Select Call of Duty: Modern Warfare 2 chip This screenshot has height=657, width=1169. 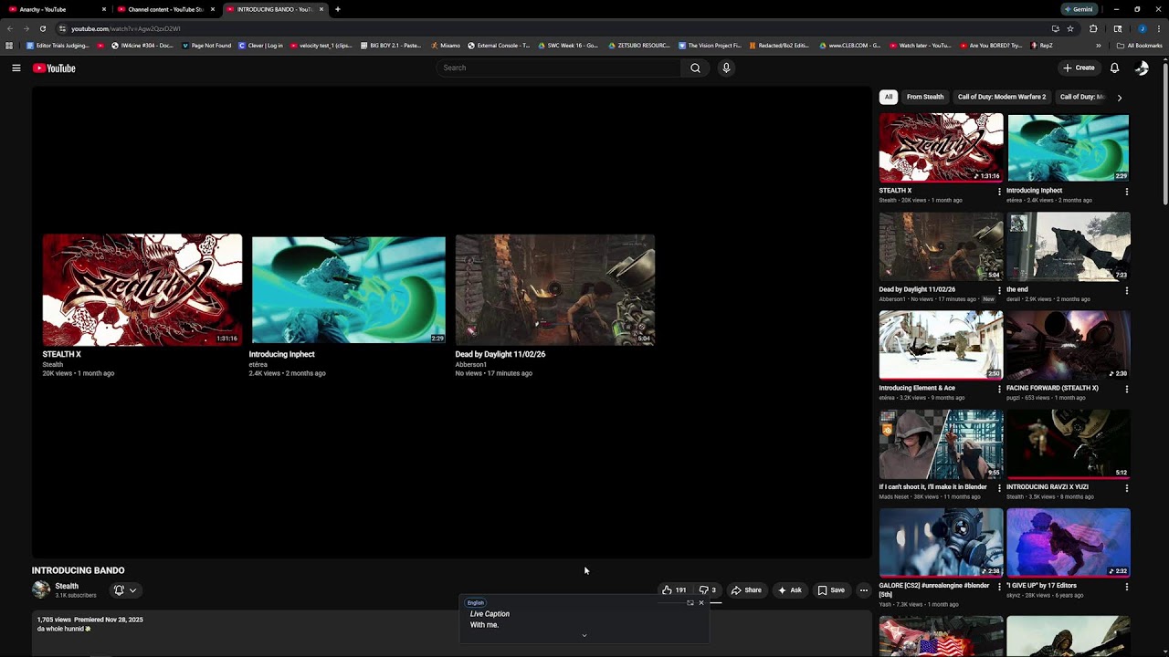1002,97
